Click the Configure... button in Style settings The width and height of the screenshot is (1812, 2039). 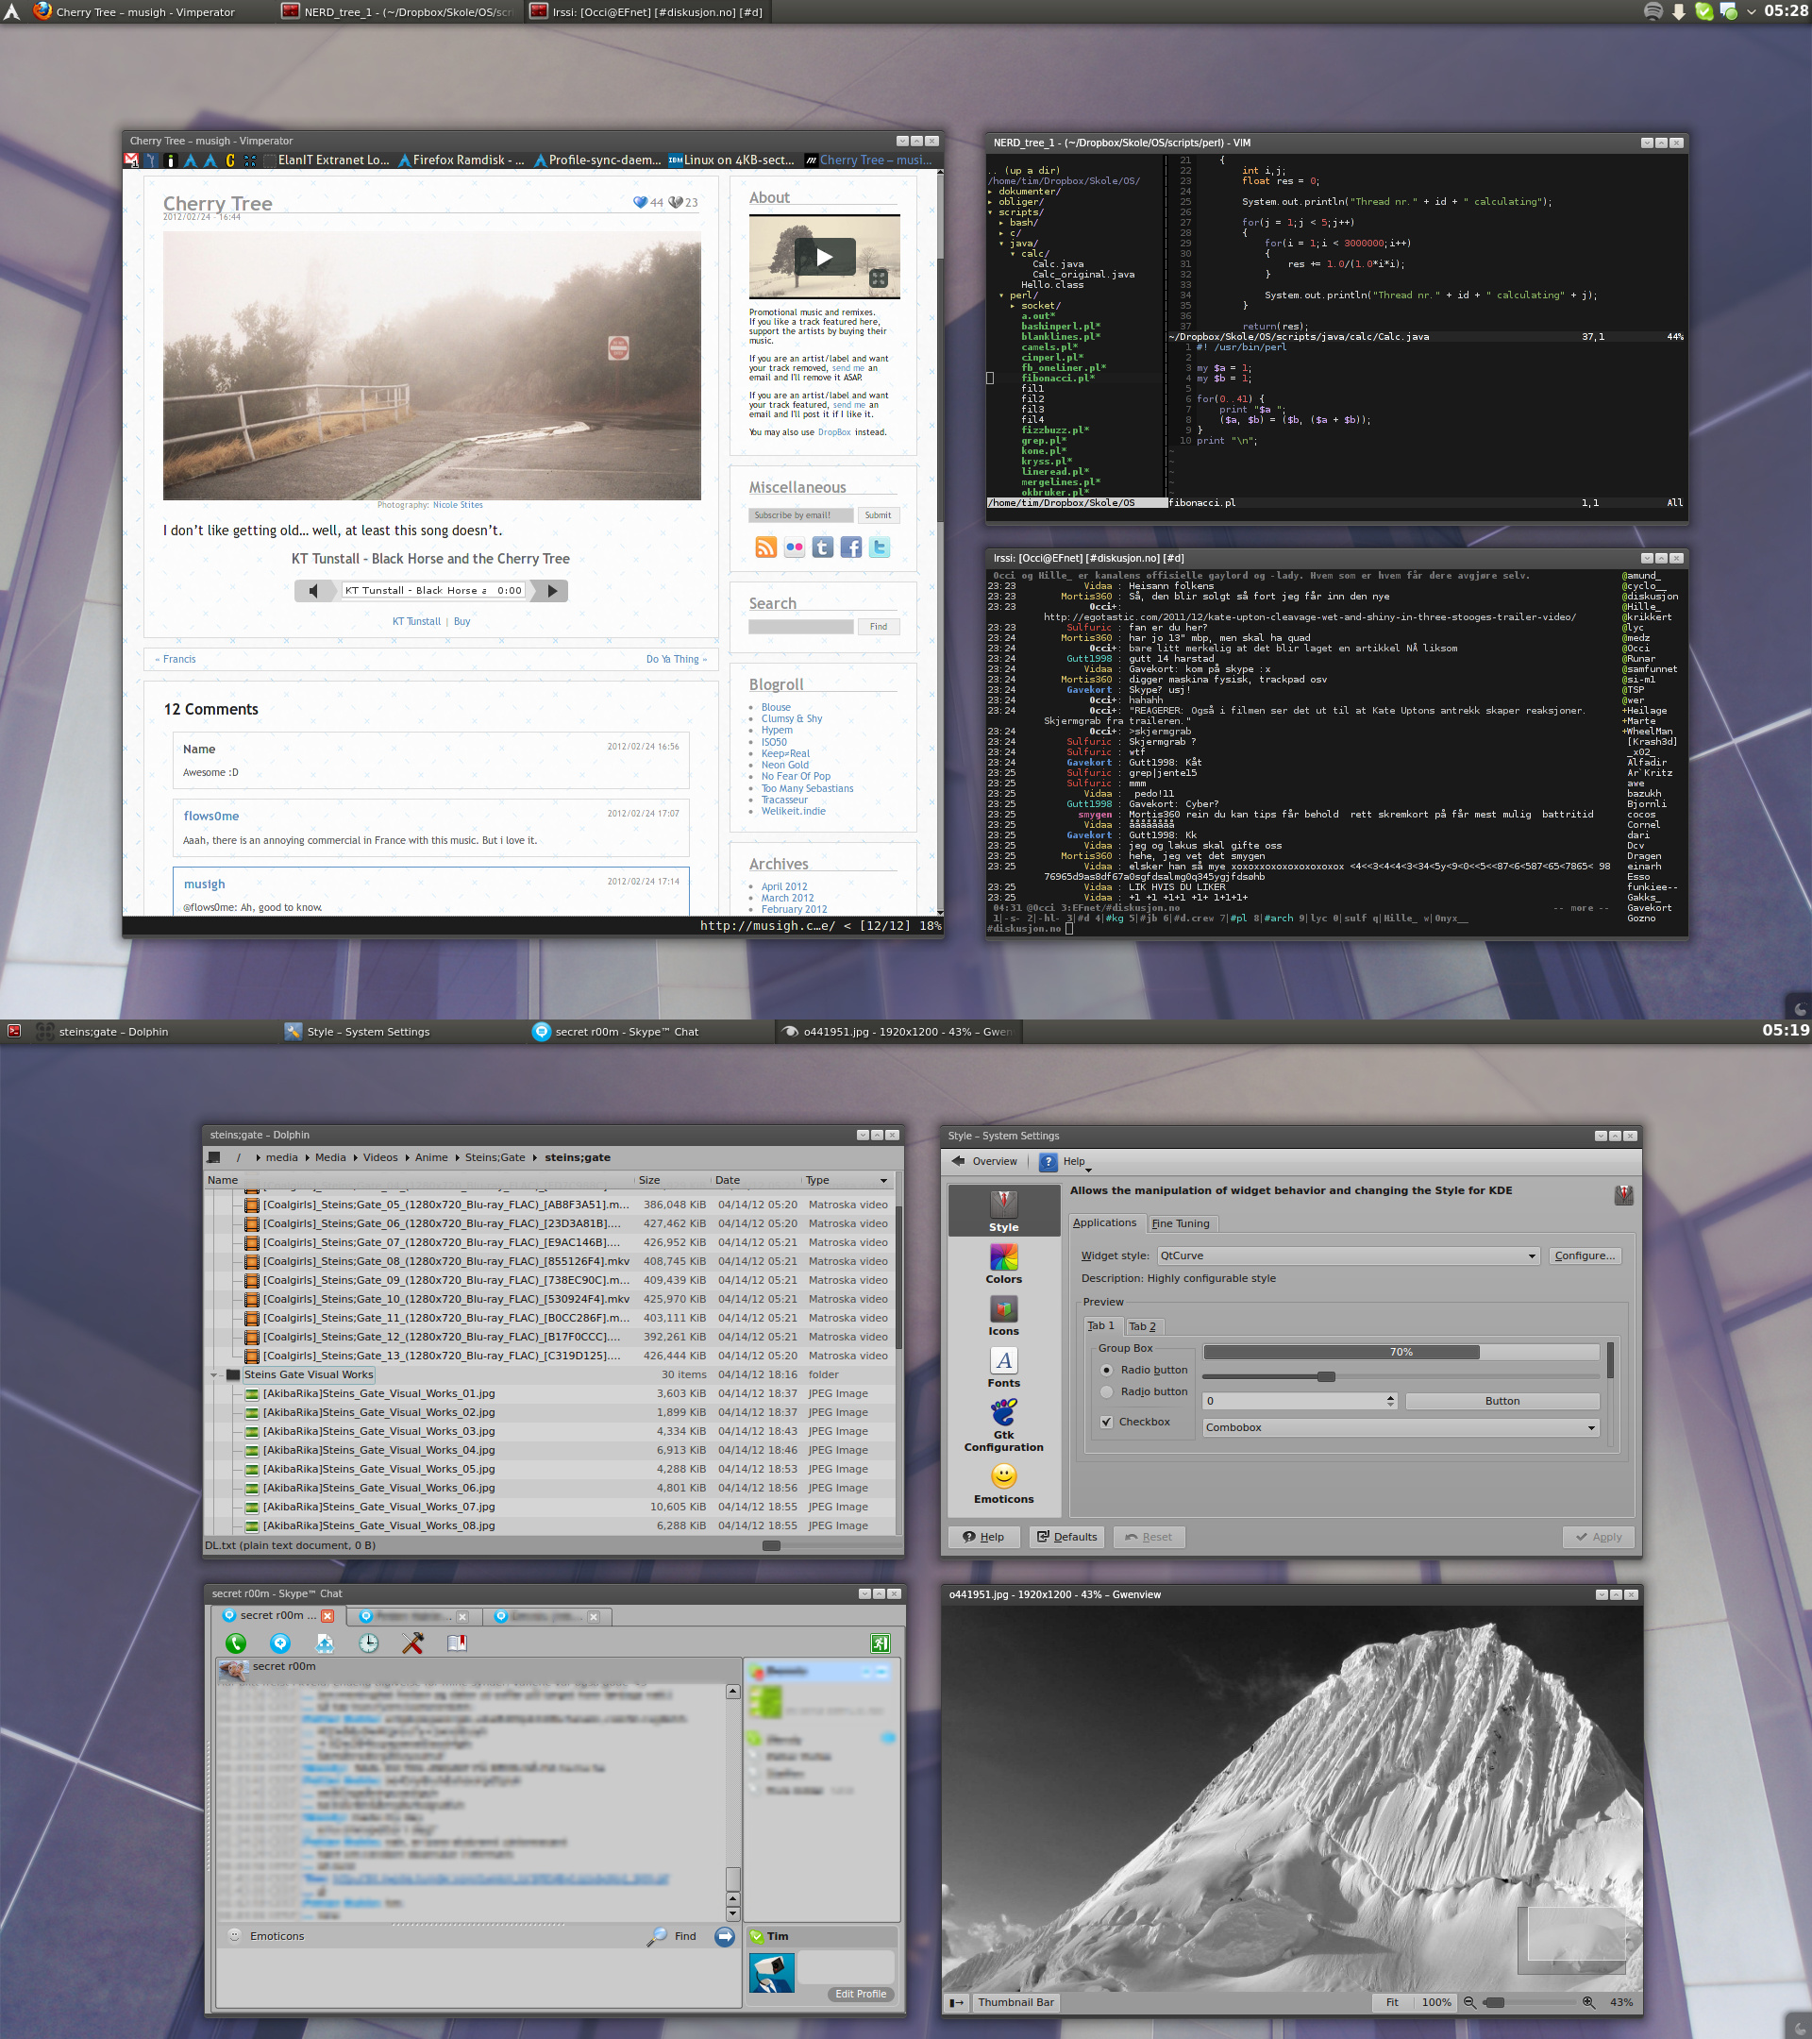pos(1585,1255)
